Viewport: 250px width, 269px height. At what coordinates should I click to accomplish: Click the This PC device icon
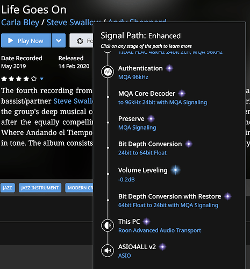(x=108, y=225)
